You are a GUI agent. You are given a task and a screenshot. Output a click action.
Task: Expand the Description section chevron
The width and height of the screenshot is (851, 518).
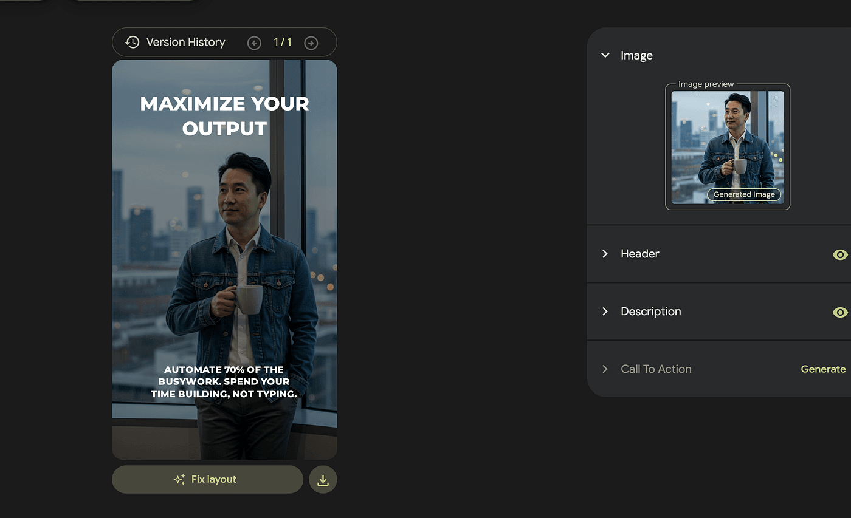point(605,312)
